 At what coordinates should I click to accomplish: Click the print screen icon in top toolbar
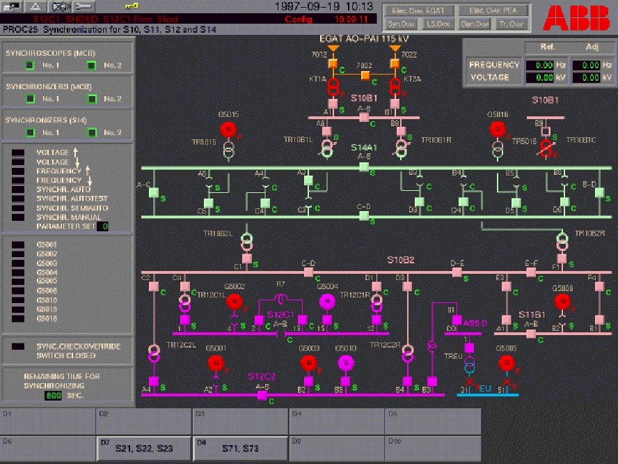coord(12,6)
